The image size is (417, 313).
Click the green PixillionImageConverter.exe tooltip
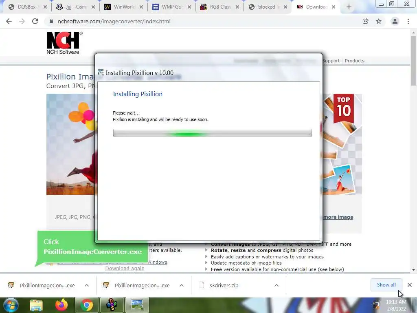coord(92,247)
